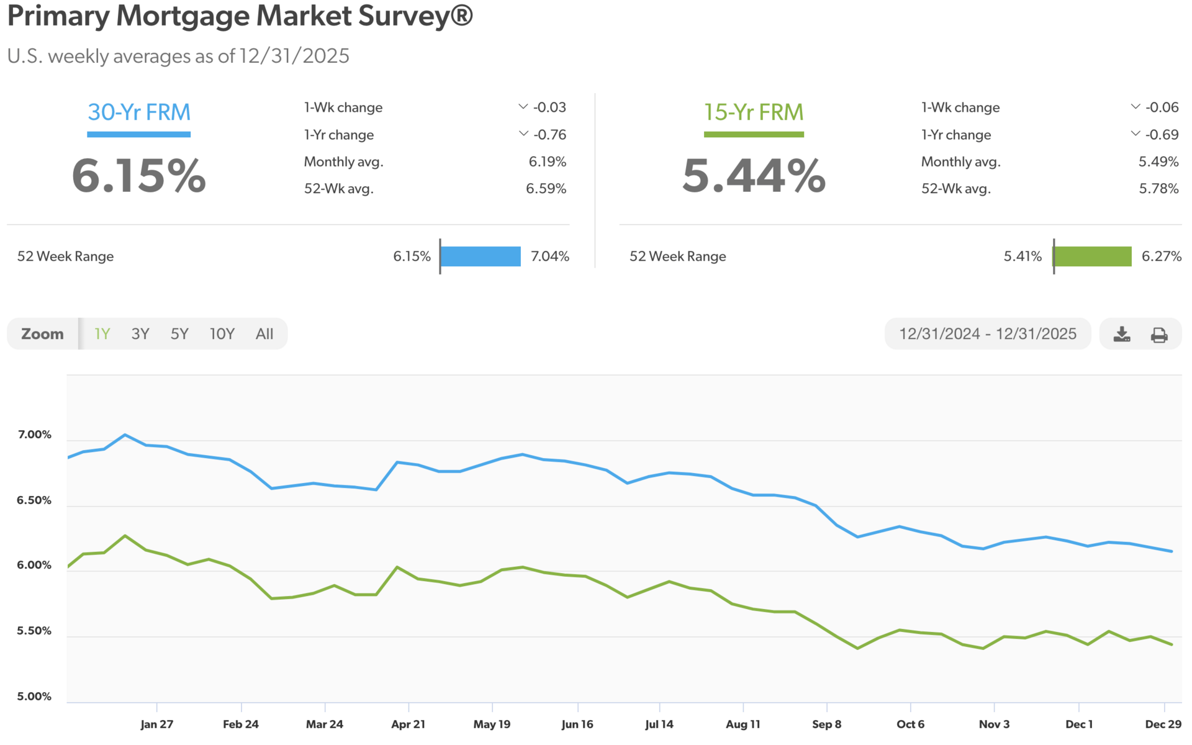This screenshot has width=1192, height=745.
Task: Click the Sep 8 x-axis tick label
Action: 826,724
